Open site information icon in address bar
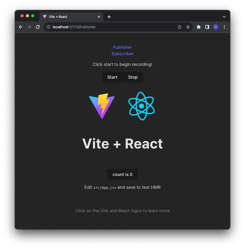Image resolution: width=245 pixels, height=249 pixels. coord(48,27)
